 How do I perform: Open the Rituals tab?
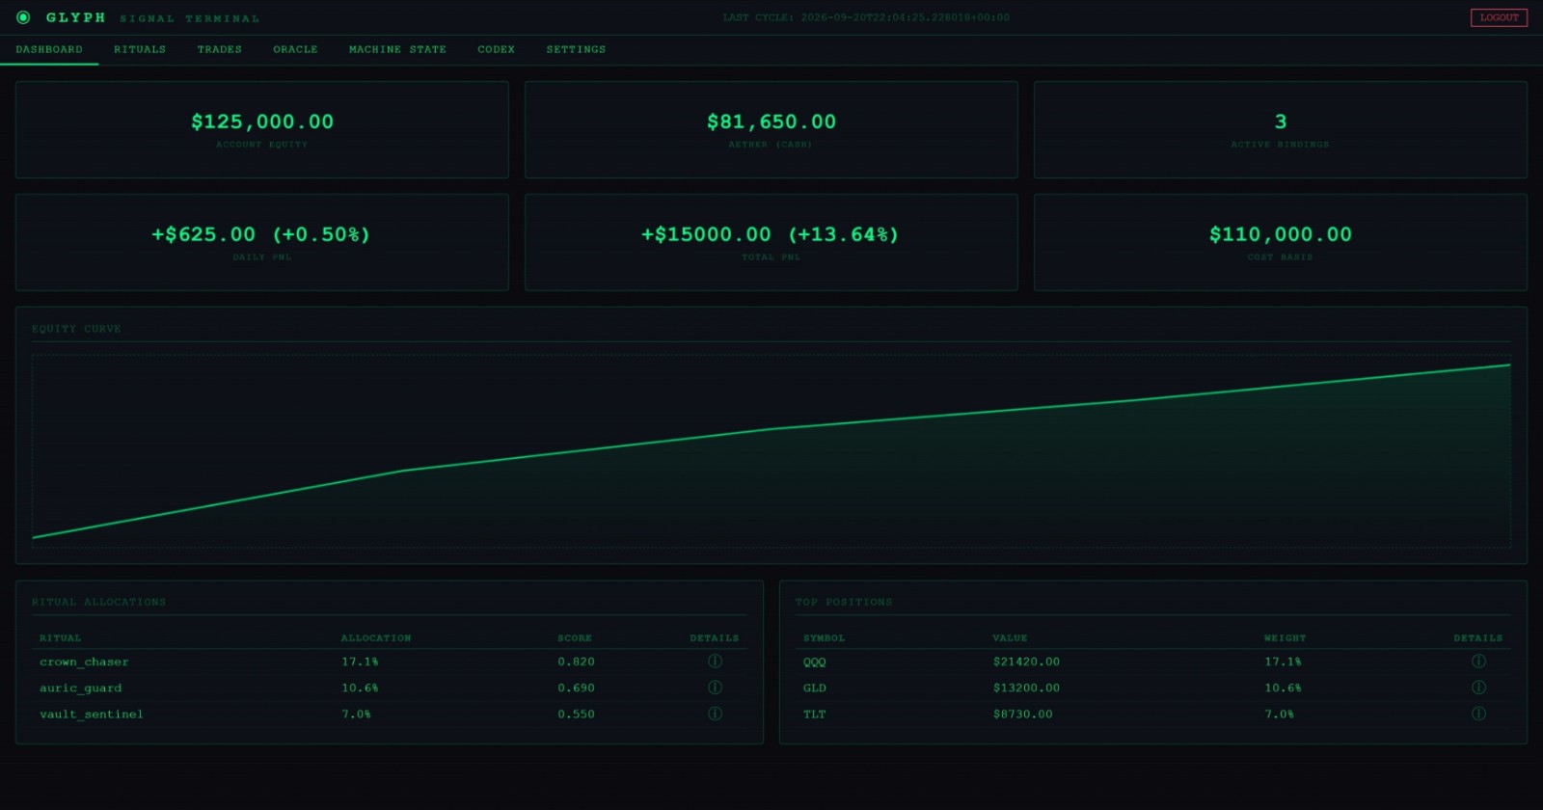pyautogui.click(x=140, y=49)
